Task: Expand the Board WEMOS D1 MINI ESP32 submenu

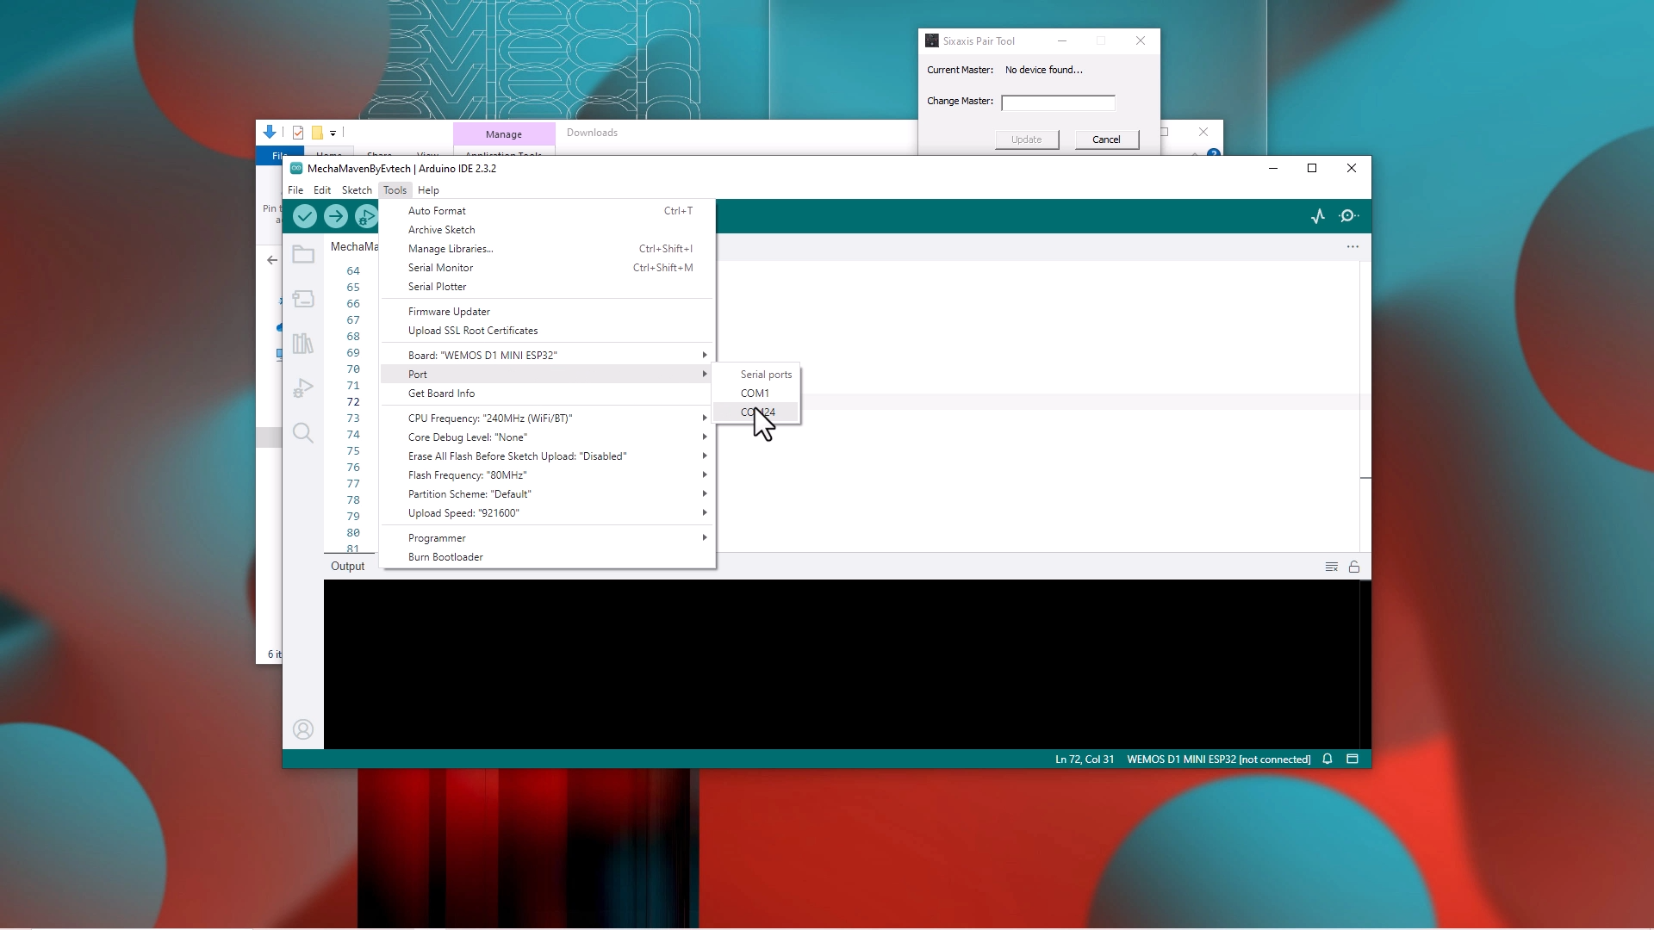Action: click(x=548, y=356)
